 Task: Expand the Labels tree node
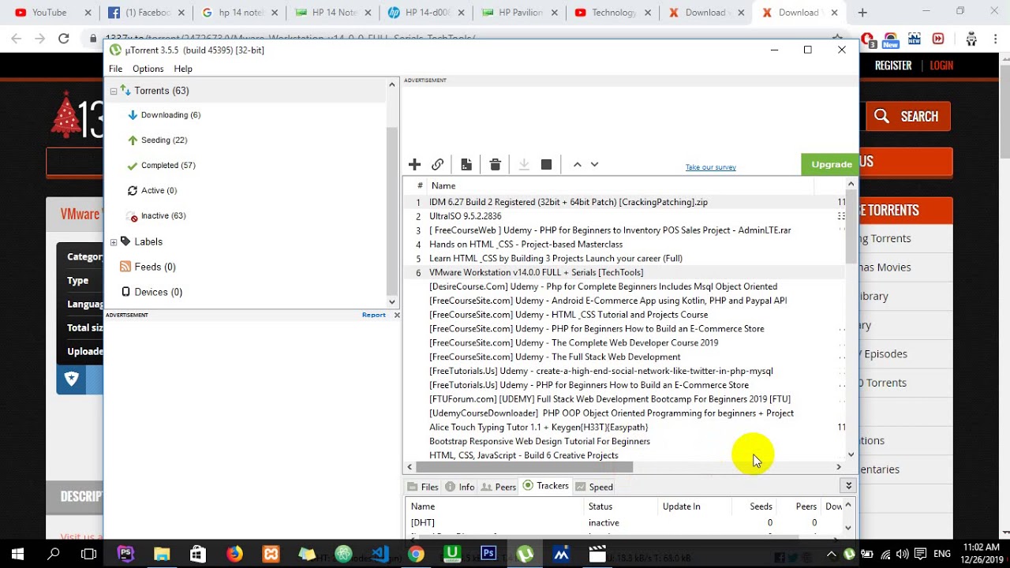point(114,242)
